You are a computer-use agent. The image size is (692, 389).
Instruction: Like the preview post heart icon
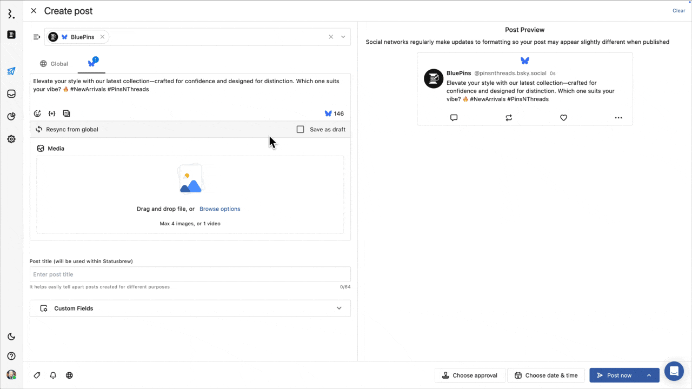tap(563, 118)
